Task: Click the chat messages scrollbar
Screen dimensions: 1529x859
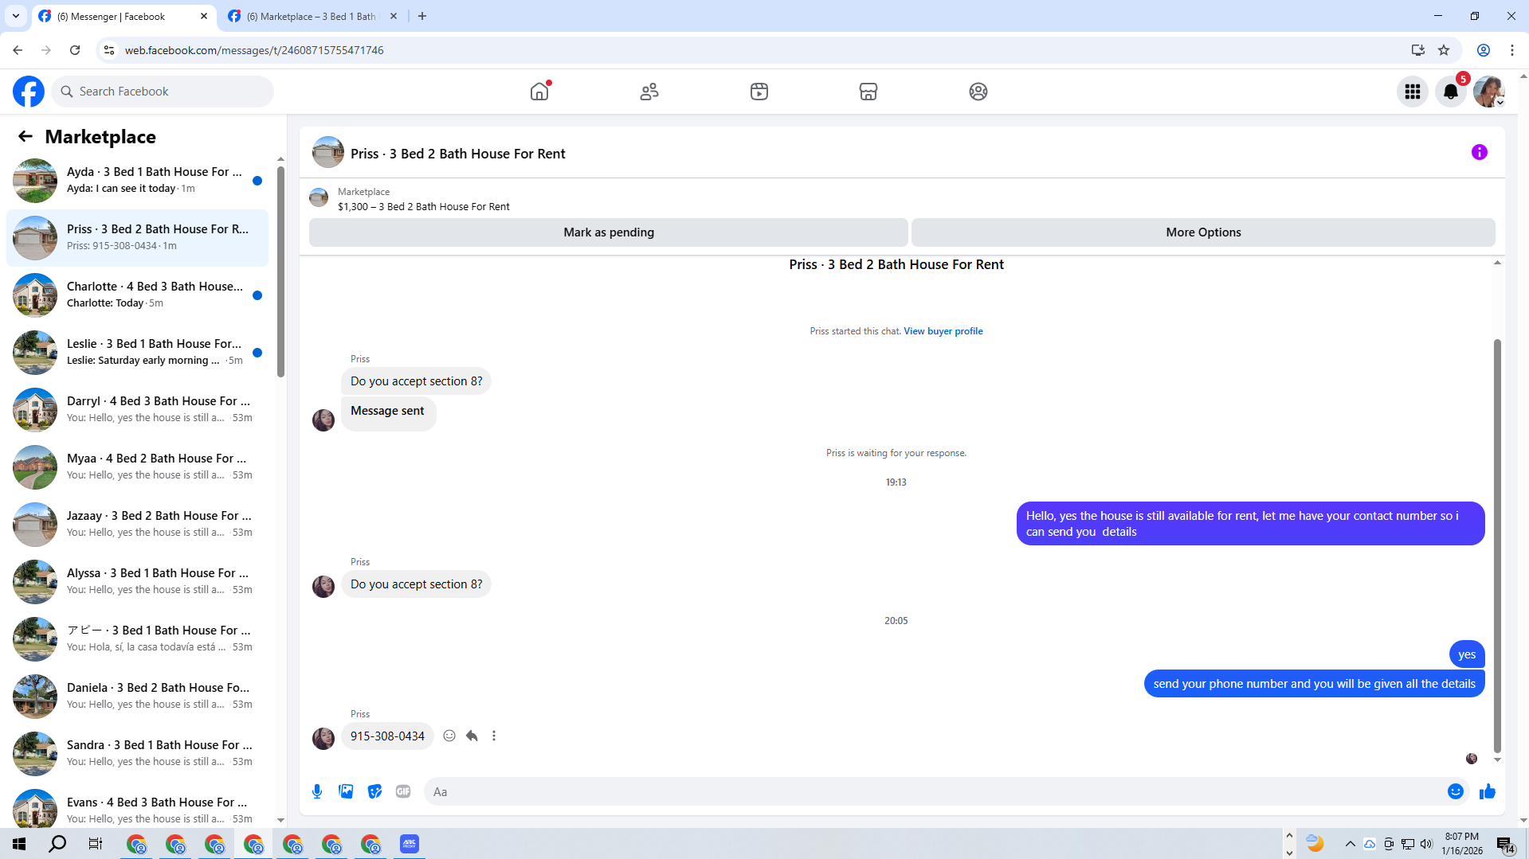Action: pyautogui.click(x=1497, y=546)
